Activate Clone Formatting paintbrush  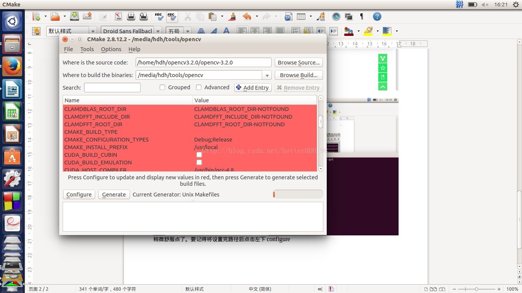coord(232,16)
